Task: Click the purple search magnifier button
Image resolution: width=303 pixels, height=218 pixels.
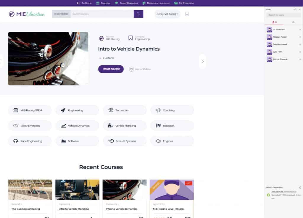Action: (x=138, y=14)
